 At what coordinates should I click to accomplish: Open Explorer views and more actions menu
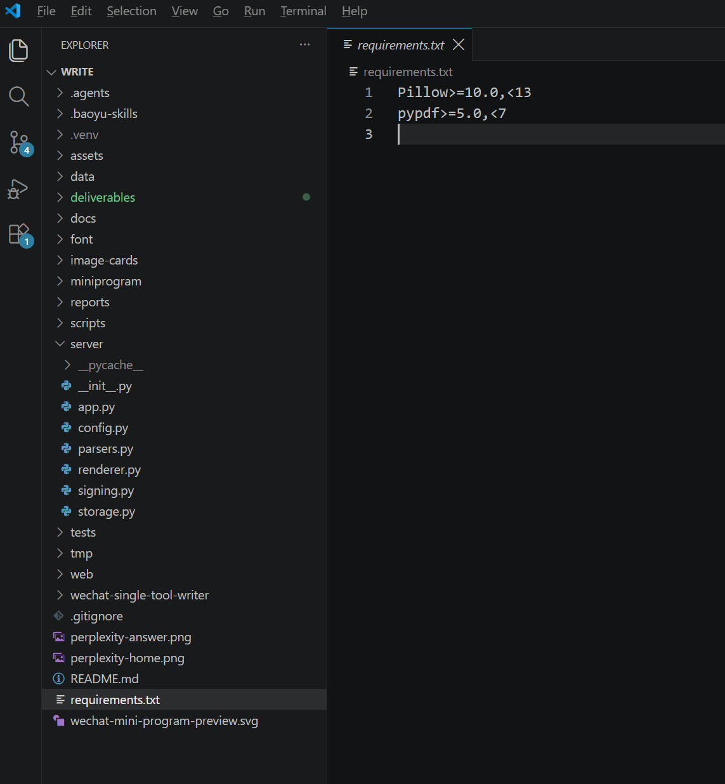click(x=305, y=44)
